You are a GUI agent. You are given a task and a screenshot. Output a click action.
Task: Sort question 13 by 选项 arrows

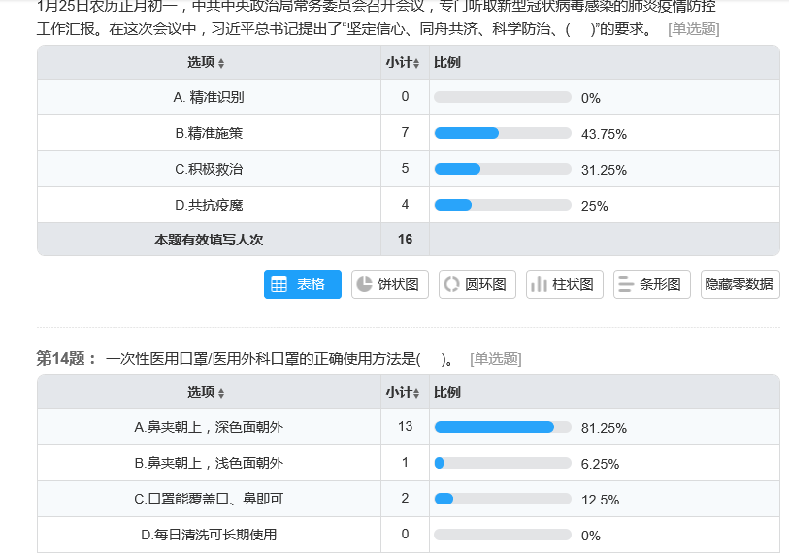click(x=221, y=63)
